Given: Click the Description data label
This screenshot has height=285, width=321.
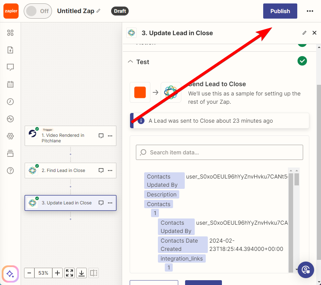Looking at the screenshot, I should click(161, 194).
